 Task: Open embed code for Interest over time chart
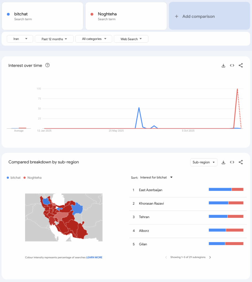pos(232,66)
